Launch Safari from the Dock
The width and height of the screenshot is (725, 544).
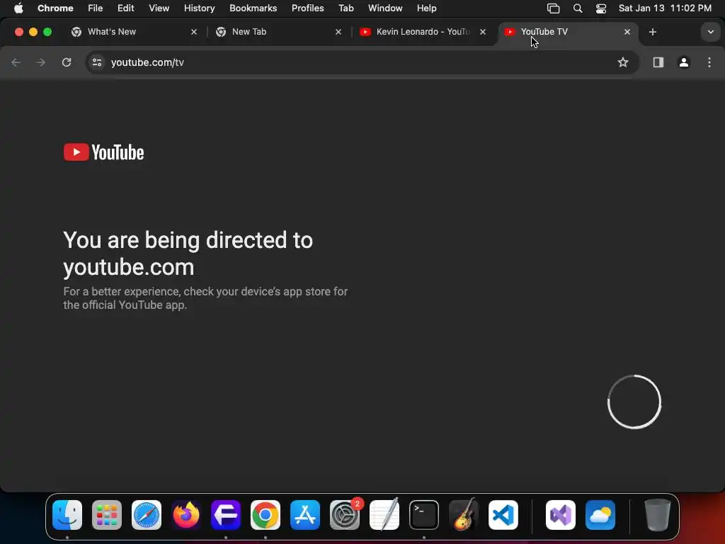tap(147, 515)
